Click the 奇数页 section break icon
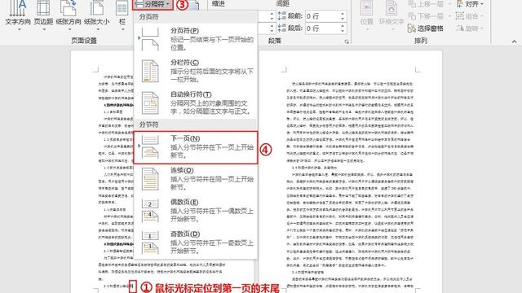The width and height of the screenshot is (522, 293). pyautogui.click(x=150, y=243)
